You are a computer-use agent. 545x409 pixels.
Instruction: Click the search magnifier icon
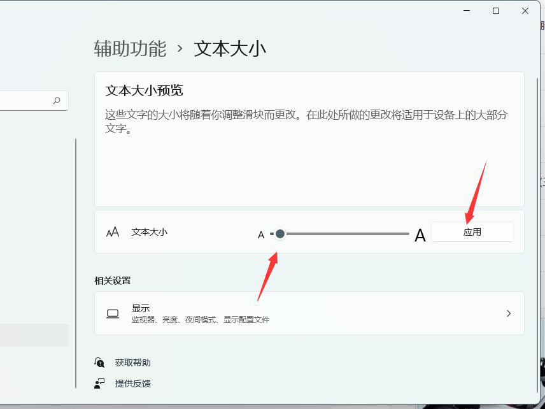click(x=57, y=101)
